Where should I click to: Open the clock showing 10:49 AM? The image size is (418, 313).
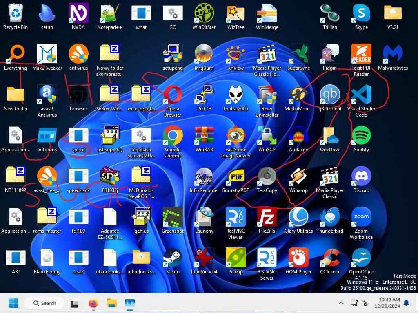pos(388,303)
